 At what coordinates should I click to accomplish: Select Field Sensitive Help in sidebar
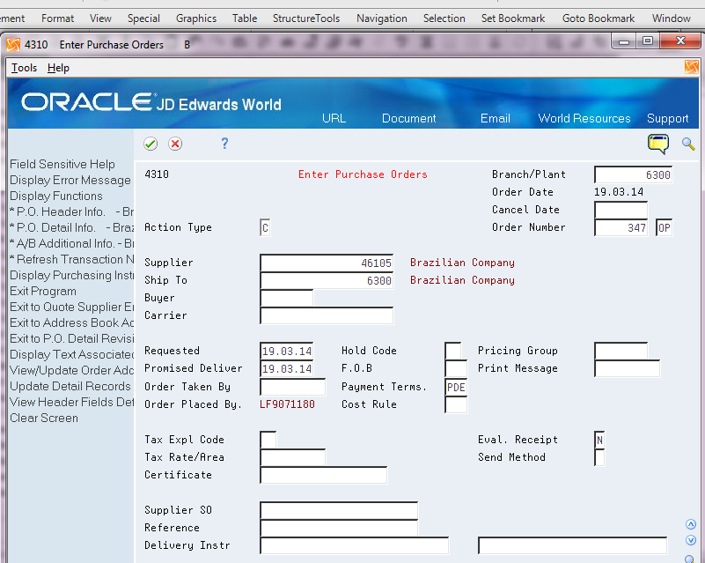(x=62, y=164)
